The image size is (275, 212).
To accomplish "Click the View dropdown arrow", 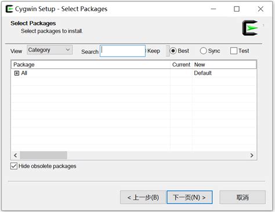I will pos(68,50).
